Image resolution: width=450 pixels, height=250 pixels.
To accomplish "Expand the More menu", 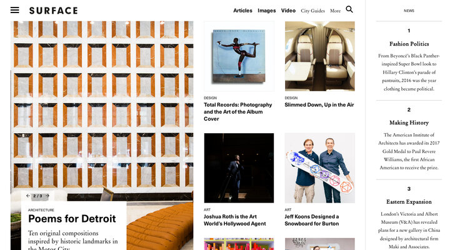I will [x=335, y=11].
